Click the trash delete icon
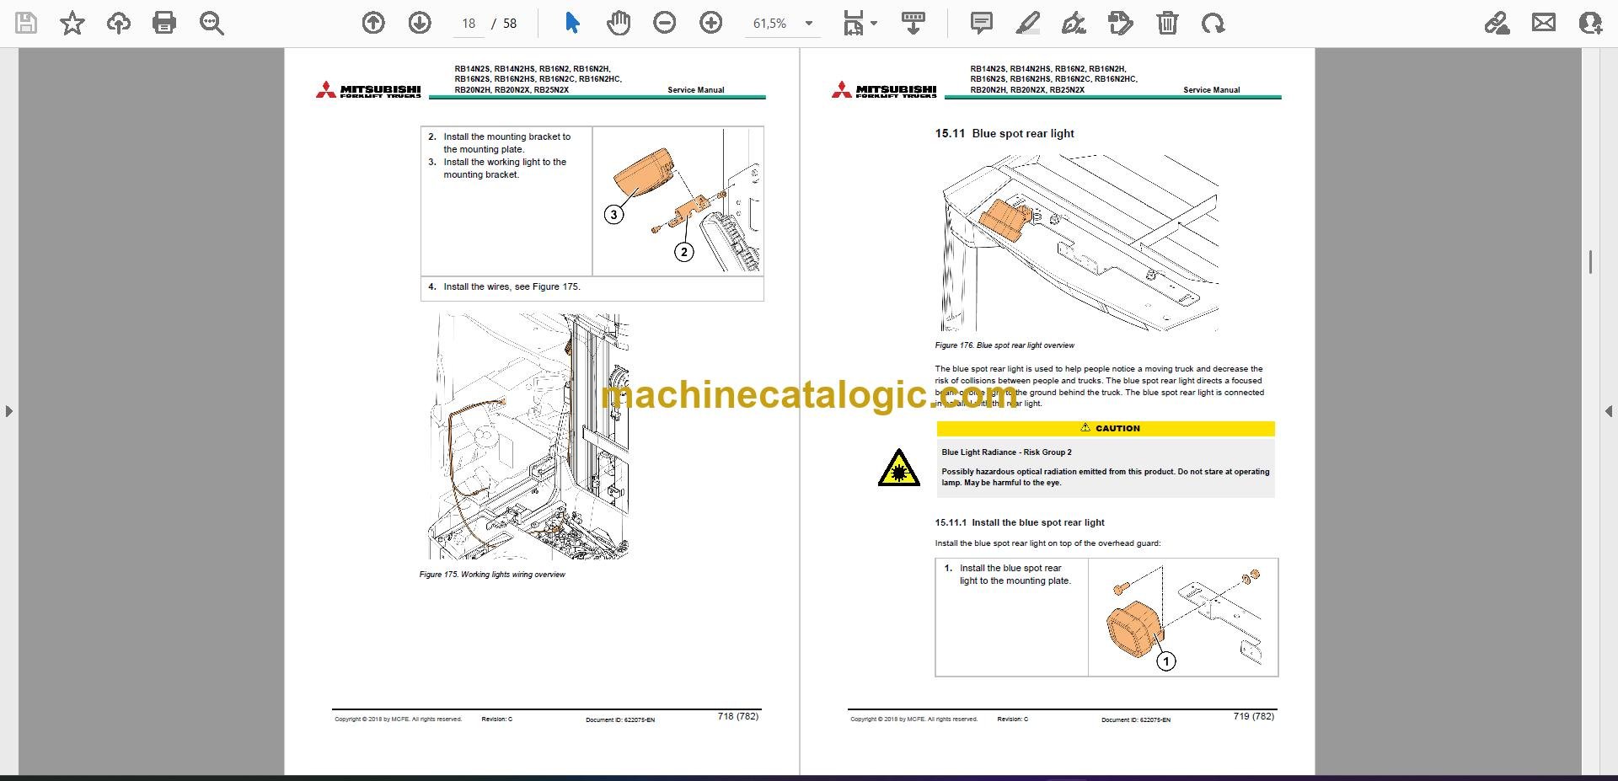This screenshot has width=1618, height=781. pos(1167,23)
